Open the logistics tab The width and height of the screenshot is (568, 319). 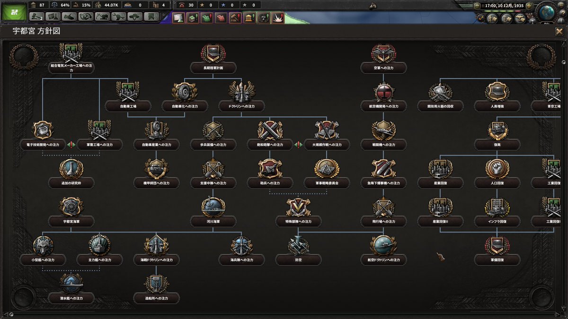click(x=152, y=17)
